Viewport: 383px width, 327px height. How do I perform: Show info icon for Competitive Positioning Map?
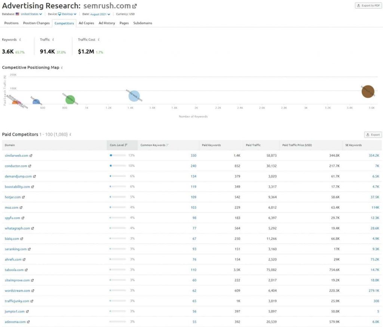[62, 67]
